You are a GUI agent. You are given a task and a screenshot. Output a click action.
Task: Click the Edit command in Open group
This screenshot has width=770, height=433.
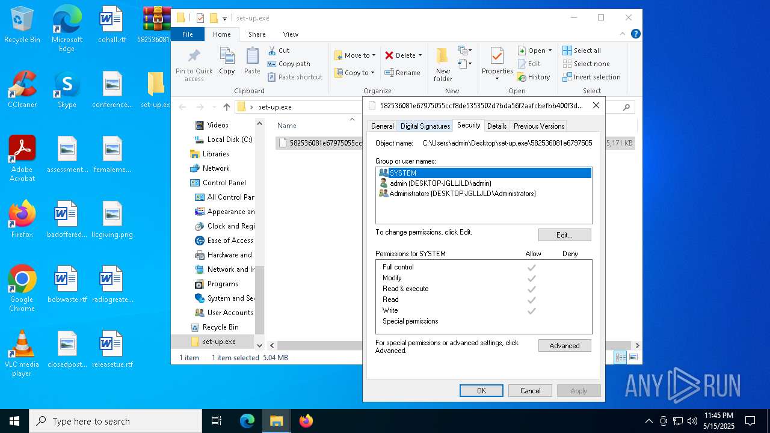point(529,64)
